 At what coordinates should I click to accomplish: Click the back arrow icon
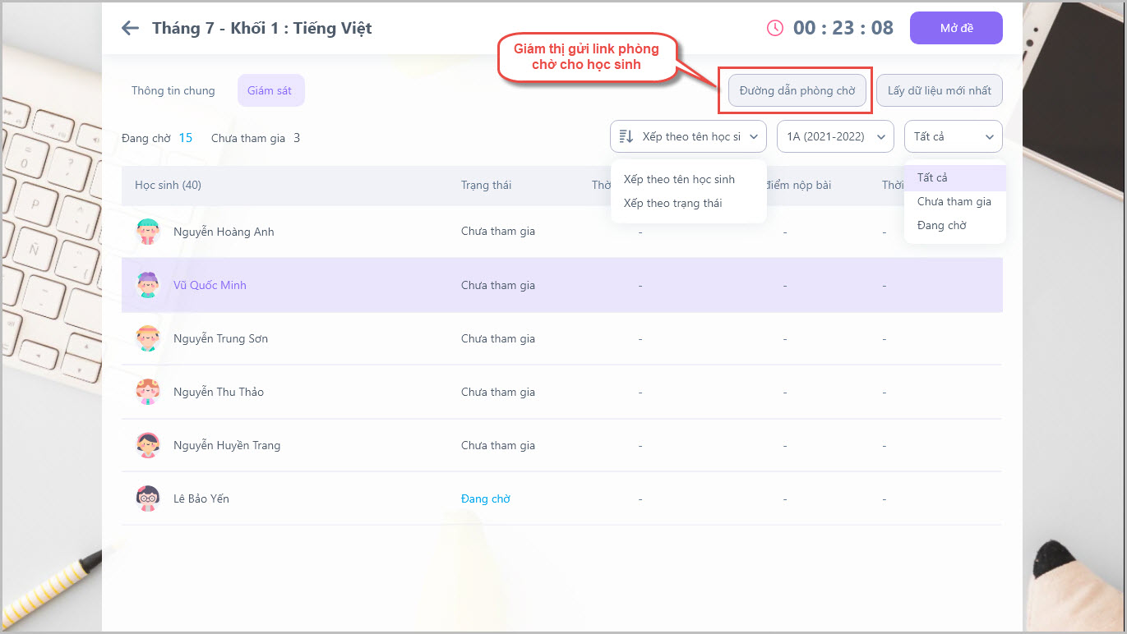[x=130, y=28]
